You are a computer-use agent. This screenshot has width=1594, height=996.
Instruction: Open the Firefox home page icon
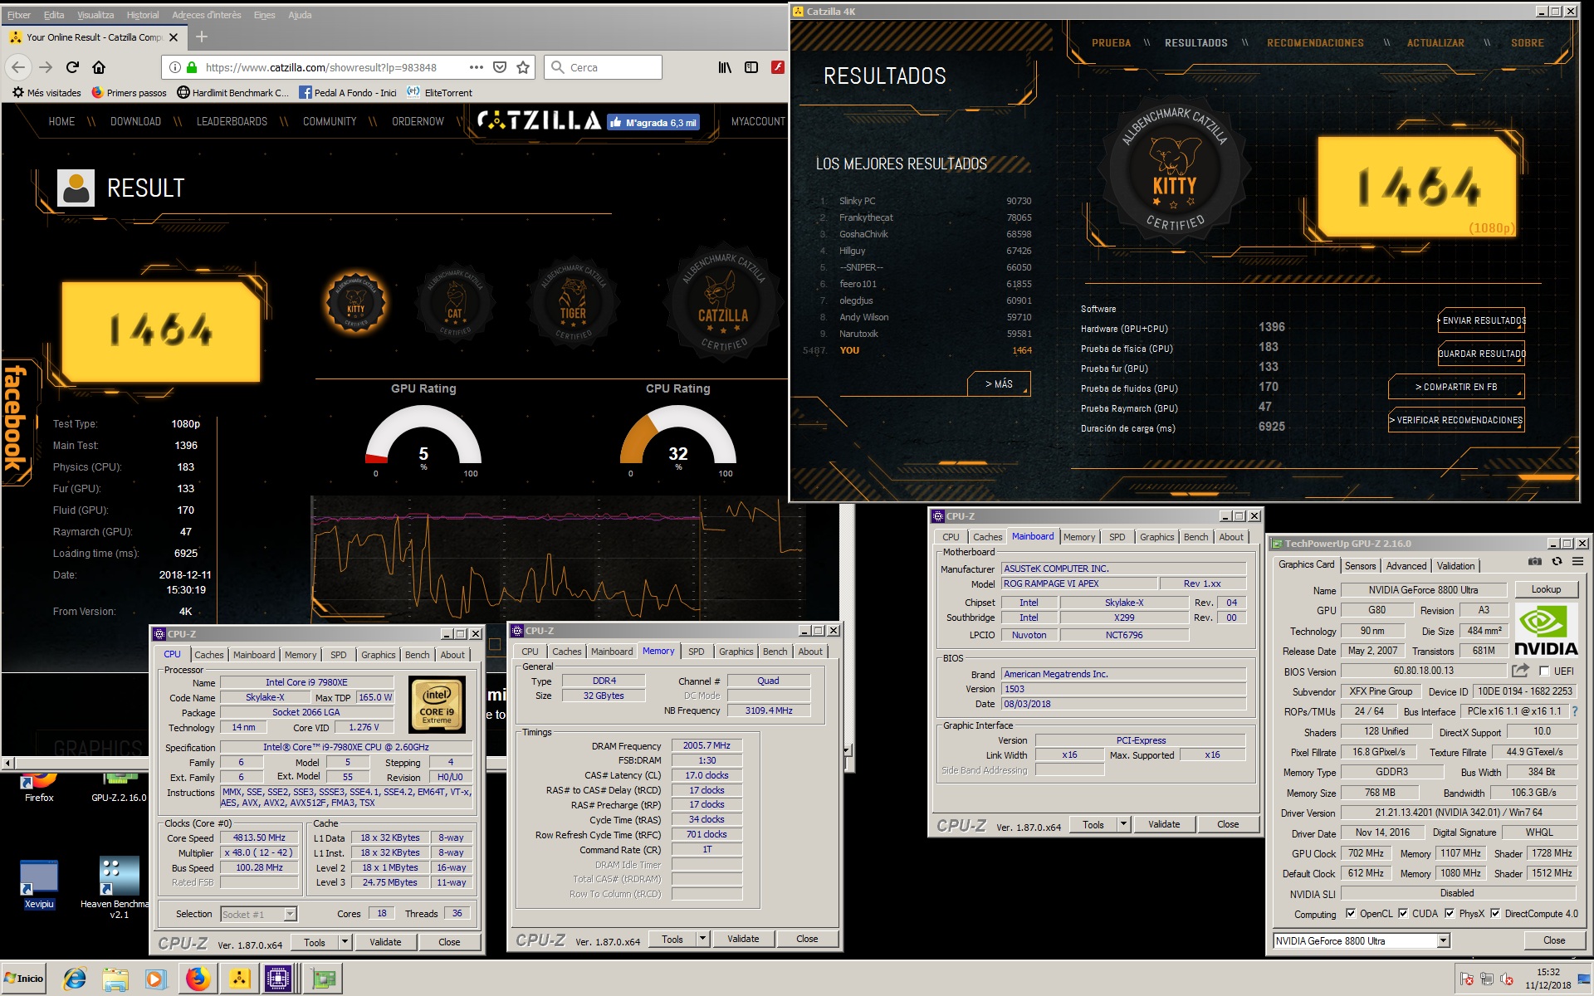pos(99,67)
